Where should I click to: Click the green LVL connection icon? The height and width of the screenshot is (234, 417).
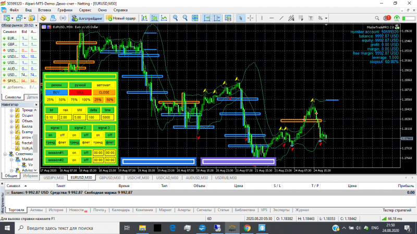click(397, 18)
